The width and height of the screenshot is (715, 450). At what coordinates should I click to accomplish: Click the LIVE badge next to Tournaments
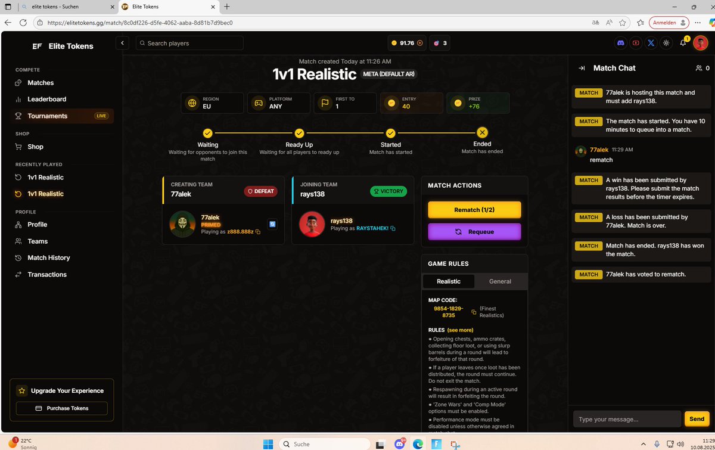point(101,116)
